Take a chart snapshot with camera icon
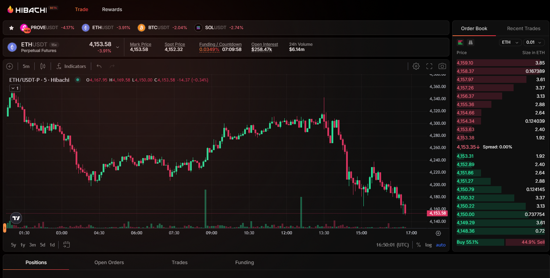The width and height of the screenshot is (550, 278). point(442,66)
